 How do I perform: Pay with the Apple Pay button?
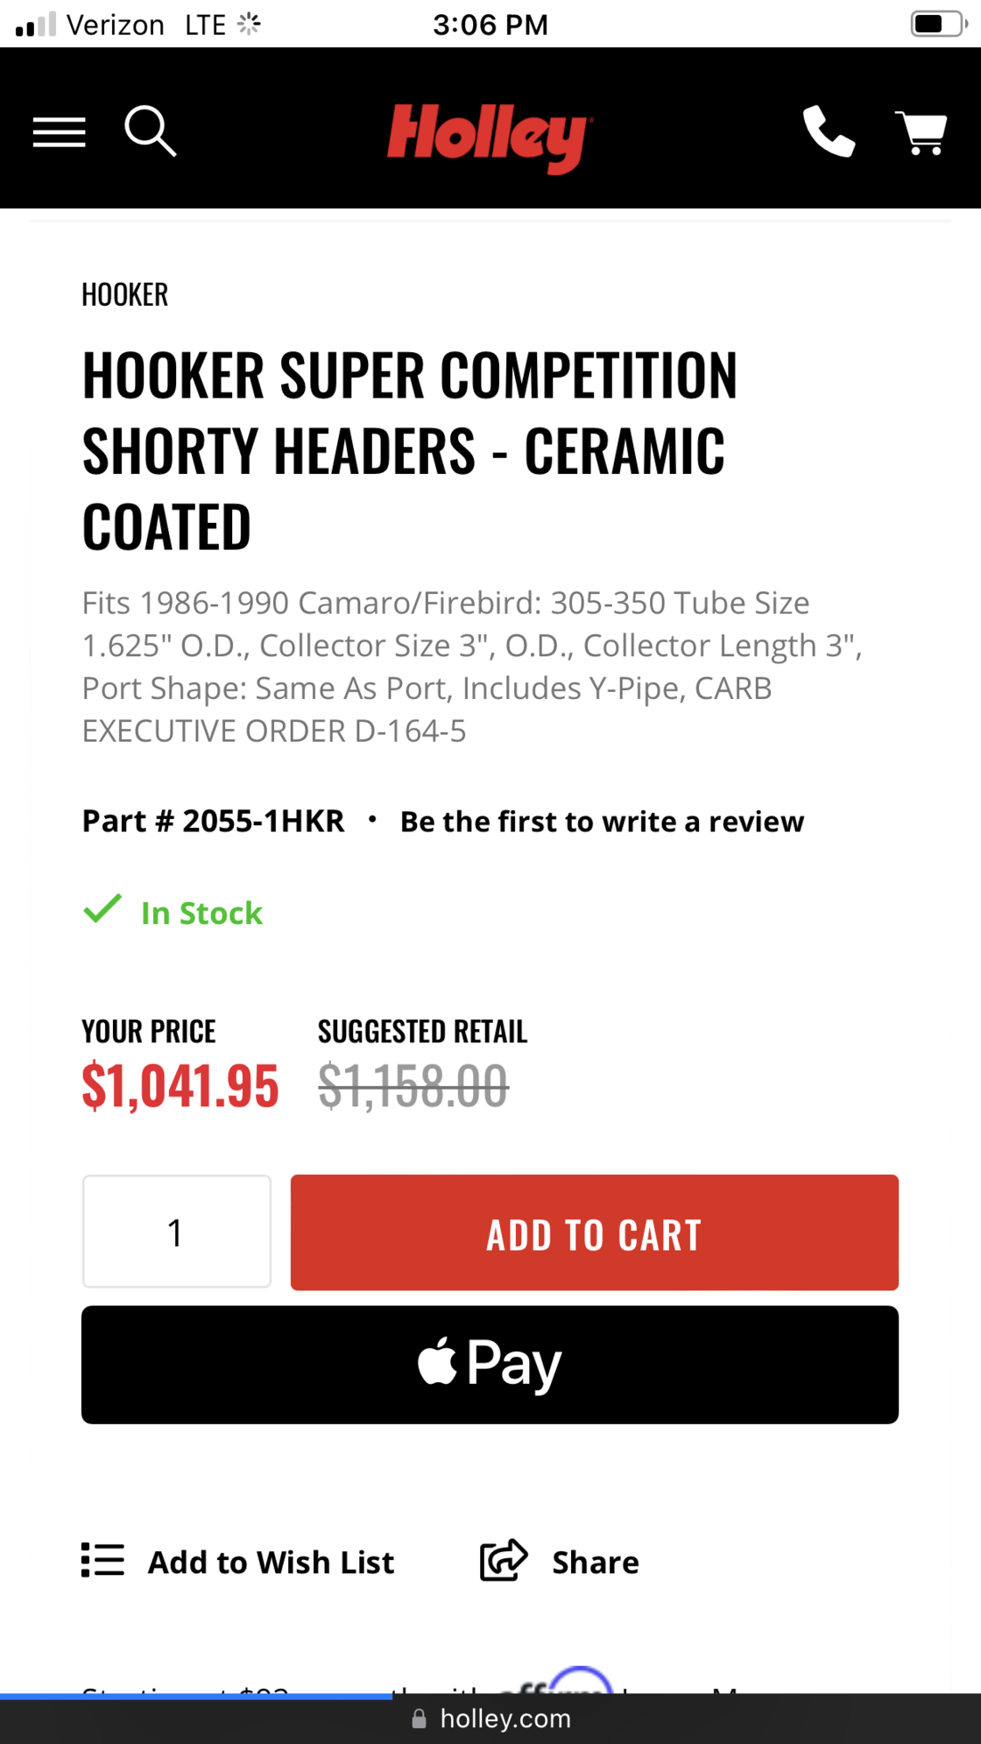coord(490,1364)
